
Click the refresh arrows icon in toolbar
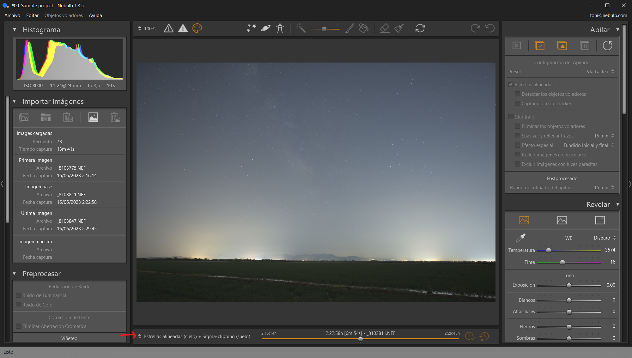420,28
